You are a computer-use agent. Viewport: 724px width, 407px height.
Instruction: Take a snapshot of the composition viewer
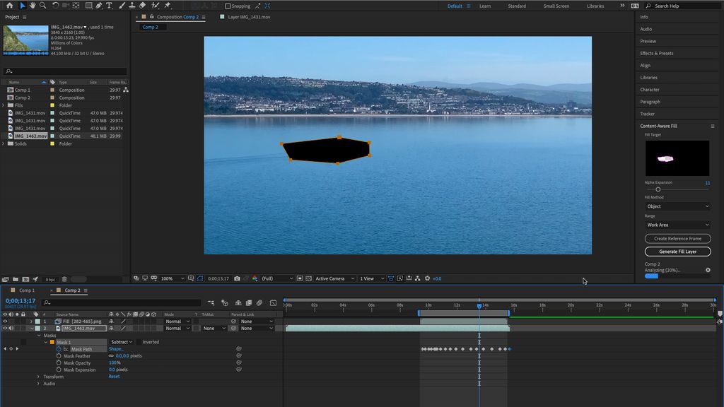[237, 278]
